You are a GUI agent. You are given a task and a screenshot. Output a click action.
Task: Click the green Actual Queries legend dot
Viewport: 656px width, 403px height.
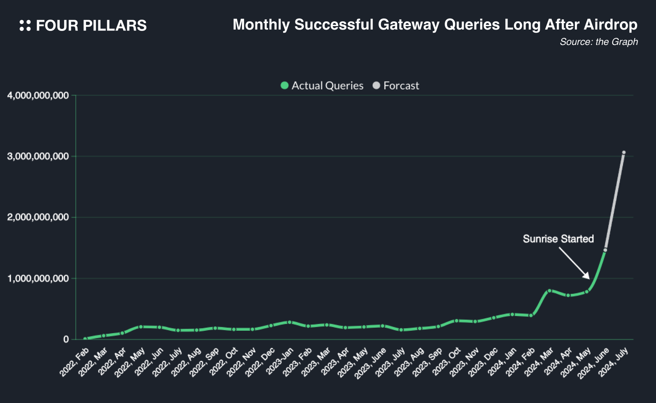[284, 86]
